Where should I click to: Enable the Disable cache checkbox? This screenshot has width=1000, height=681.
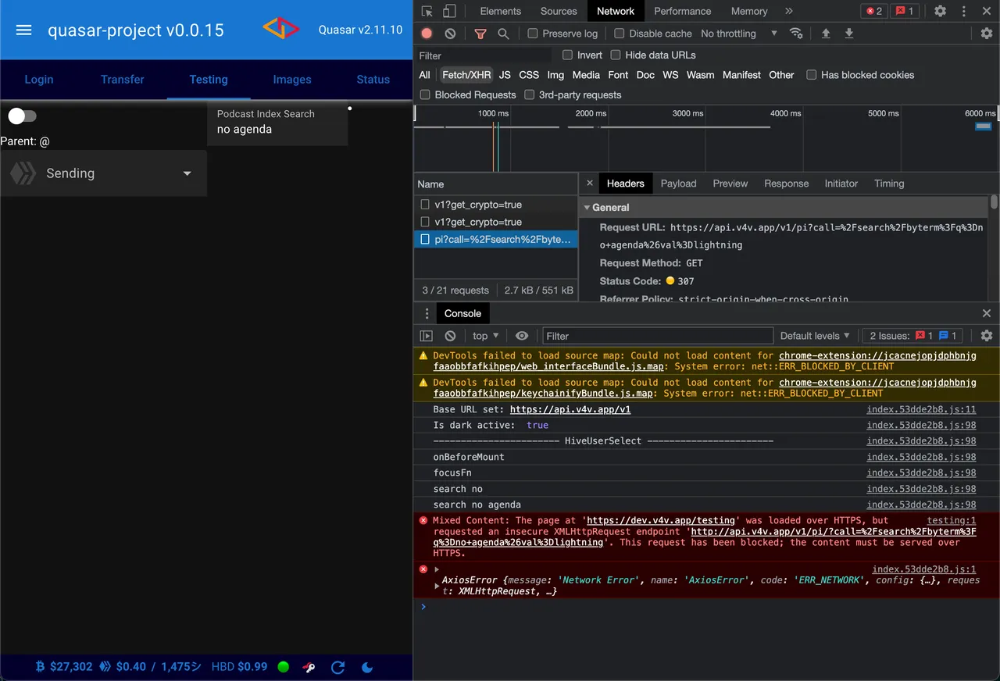click(x=620, y=34)
